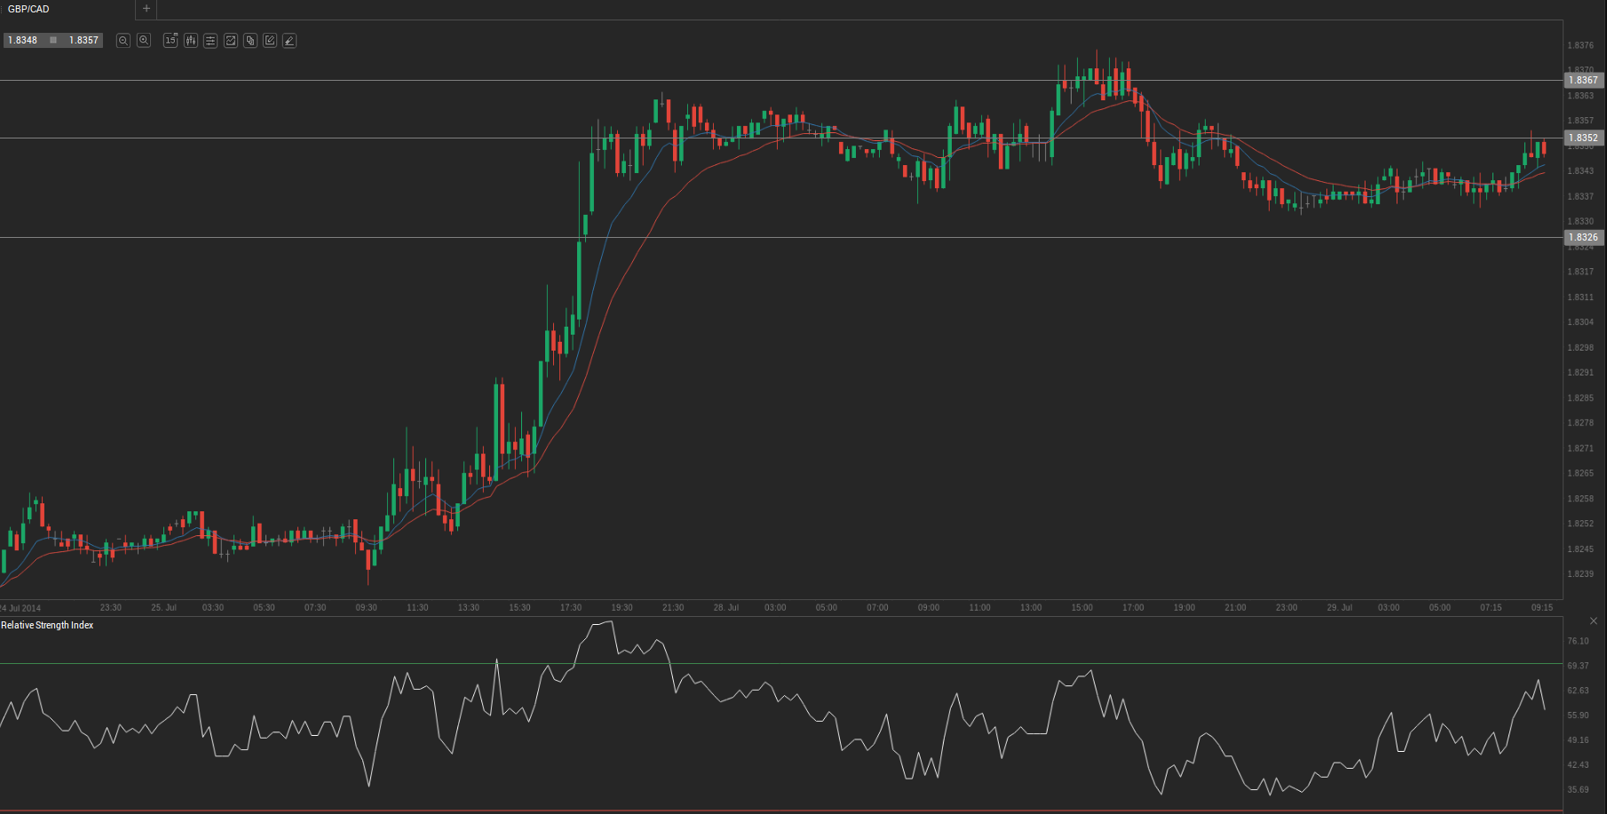Close the Relative Strength Index panel

tap(1594, 620)
